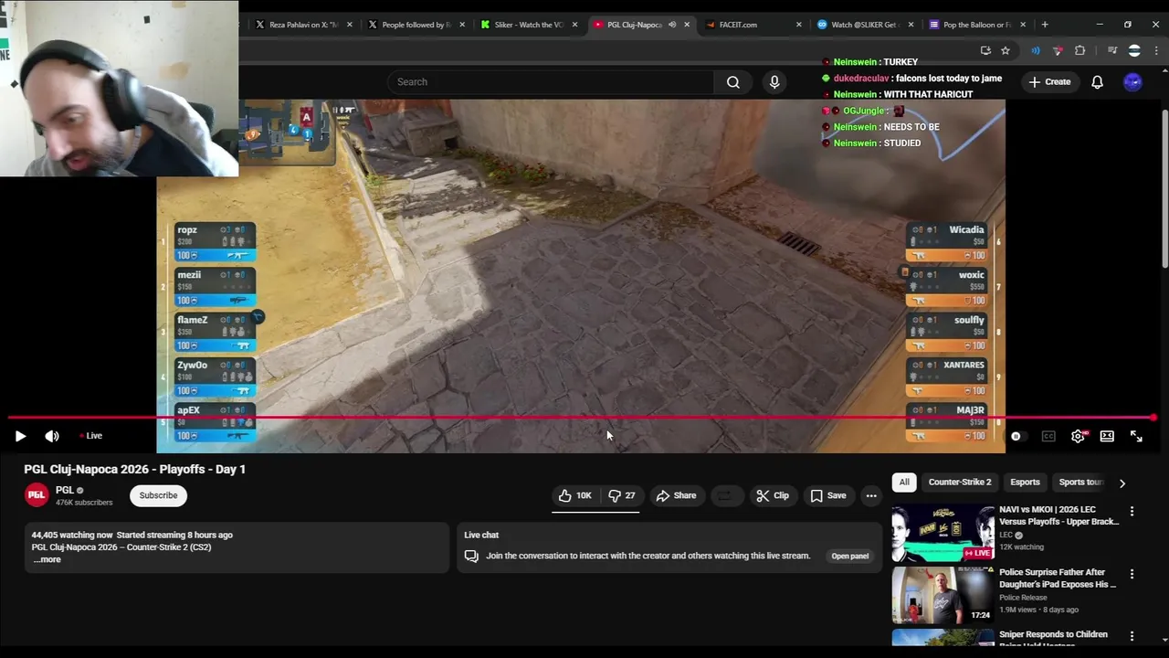This screenshot has height=658, width=1169.
Task: Click the 'LEC' channel name
Action: tap(1006, 535)
